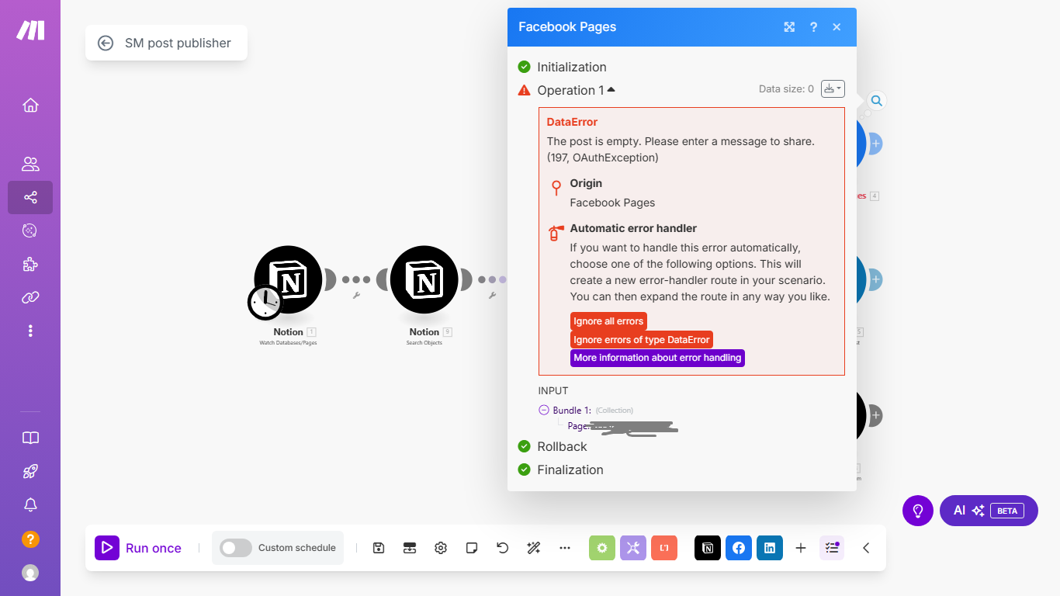Select the Notion Search Objects module

[x=424, y=279]
